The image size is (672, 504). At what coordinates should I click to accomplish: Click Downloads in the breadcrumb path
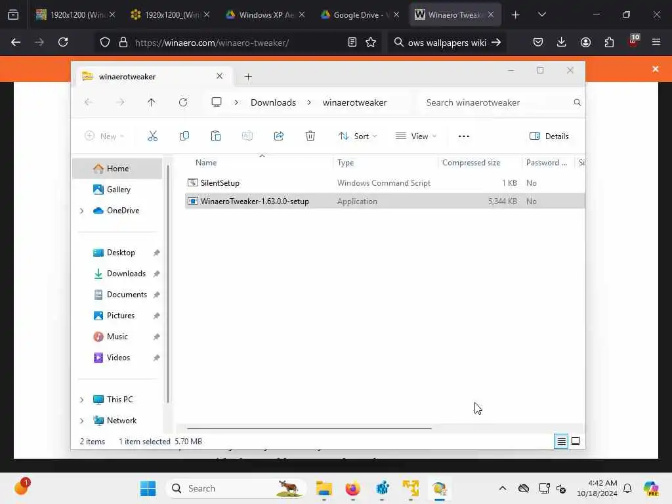tap(273, 102)
